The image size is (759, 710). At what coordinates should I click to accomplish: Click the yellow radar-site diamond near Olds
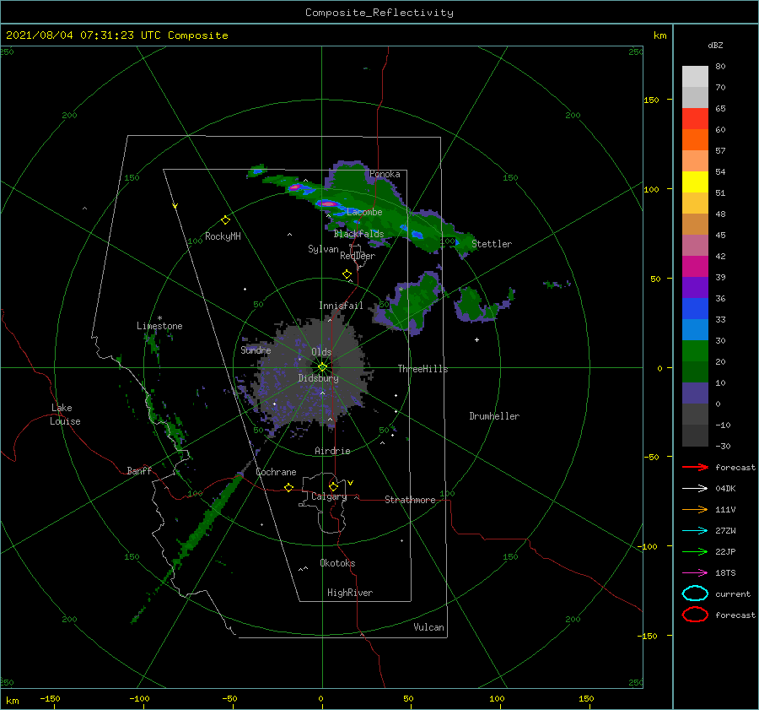322,367
